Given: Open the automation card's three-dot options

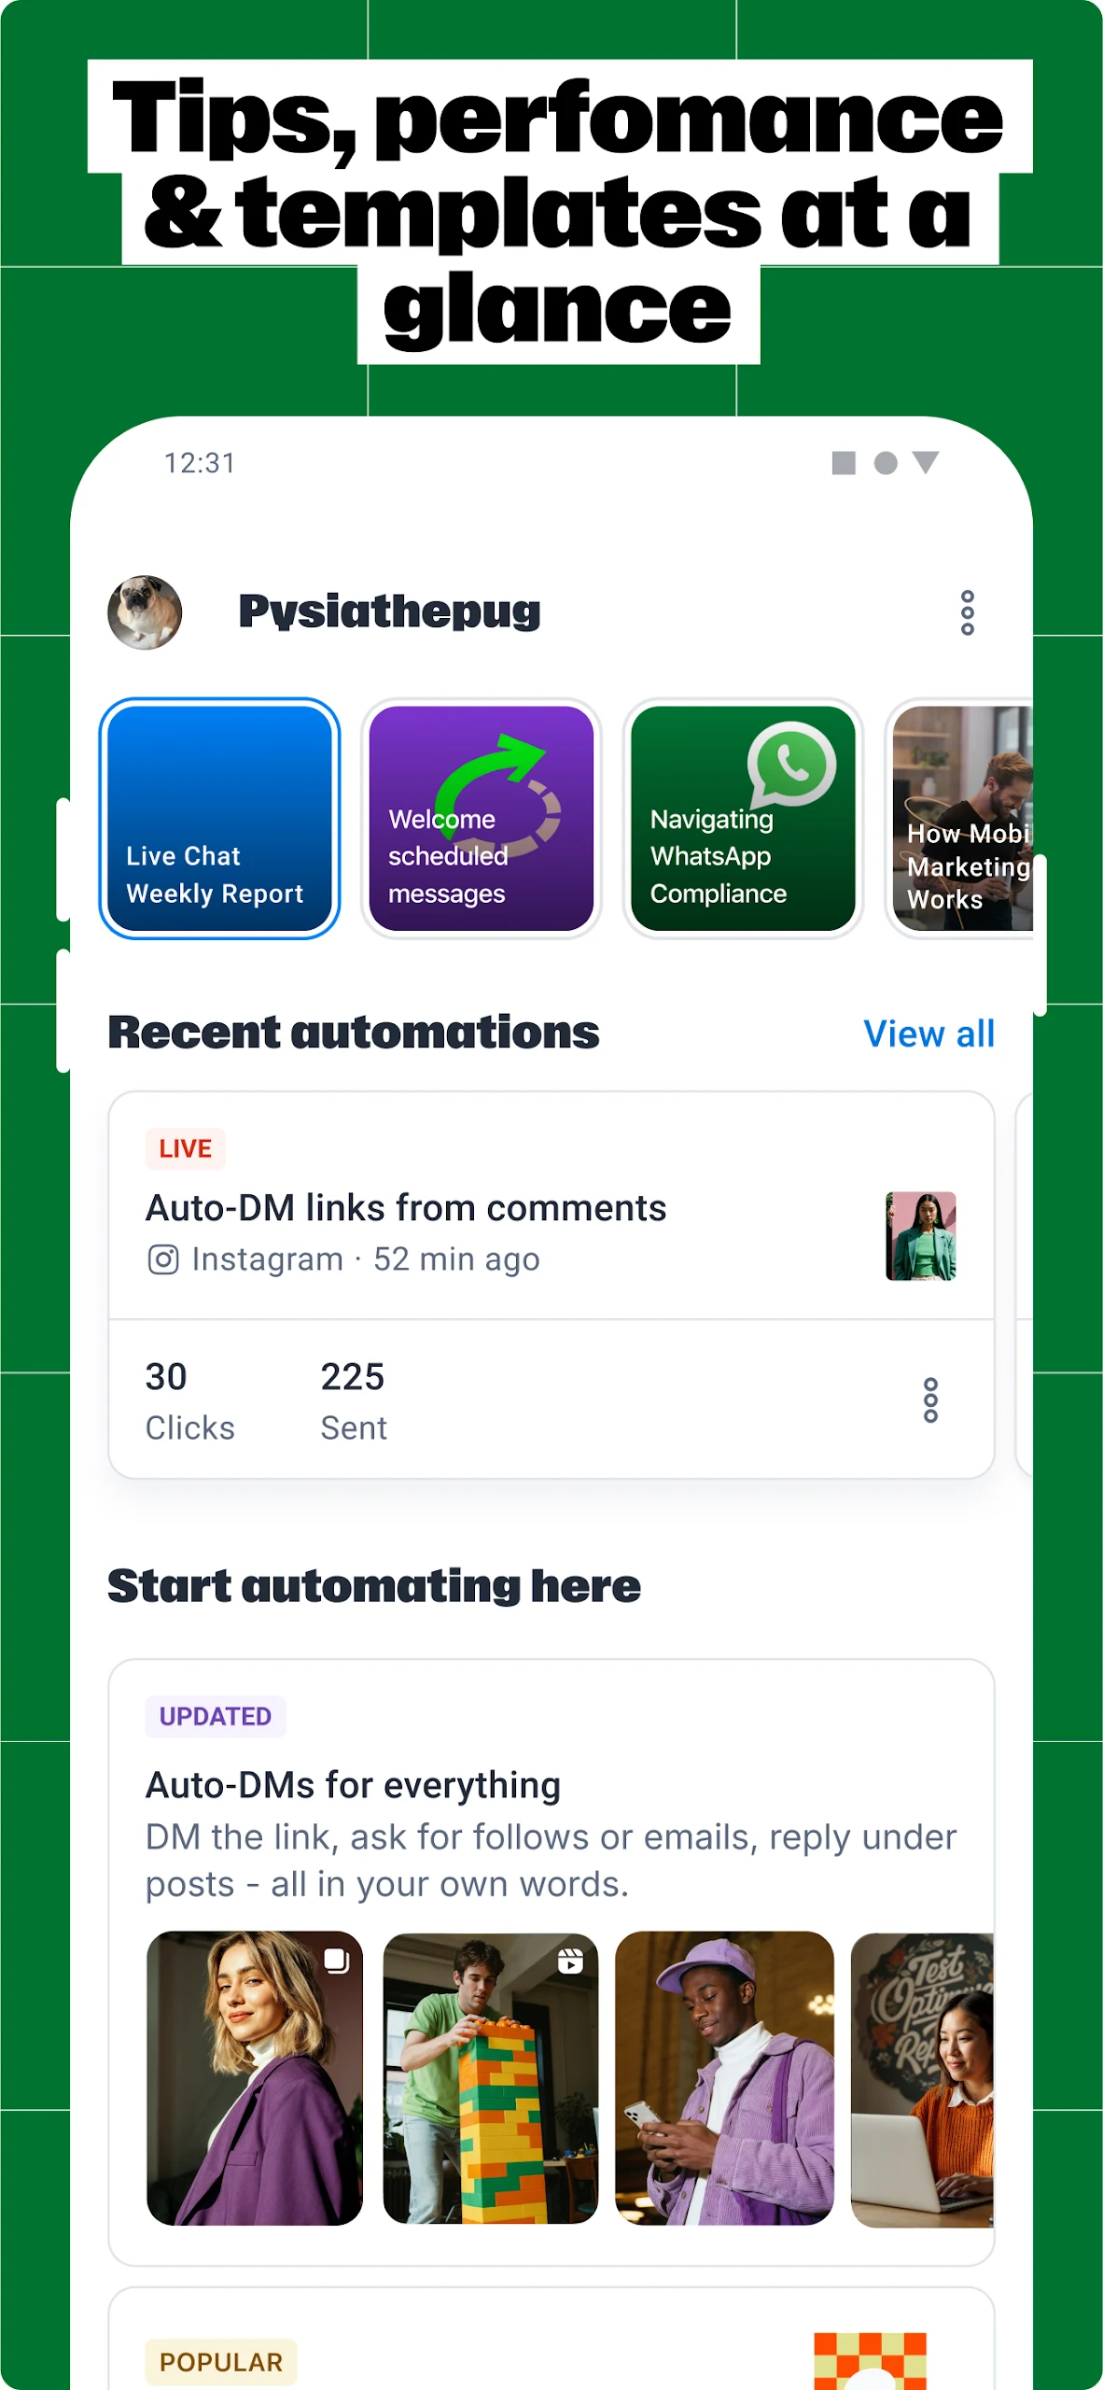Looking at the screenshot, I should (930, 1399).
